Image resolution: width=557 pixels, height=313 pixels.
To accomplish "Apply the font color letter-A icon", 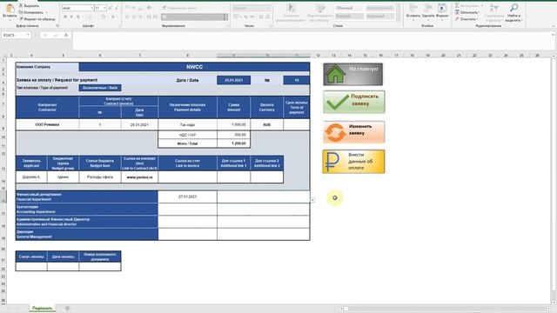I will (113, 17).
